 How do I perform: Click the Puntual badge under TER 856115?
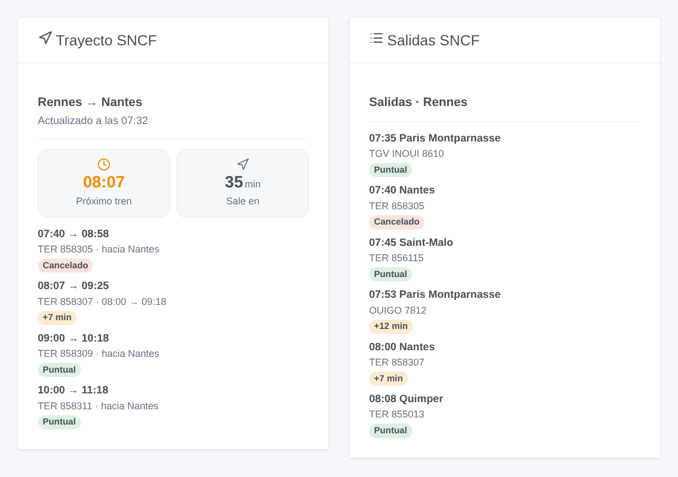coord(390,274)
